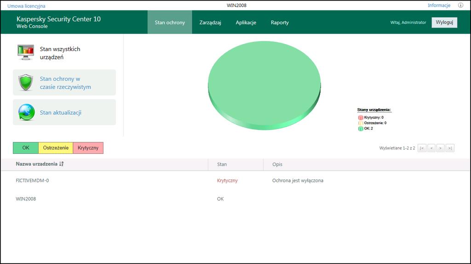The width and height of the screenshot is (471, 264).
Task: Click OK status of WIN2008 row
Action: pos(220,199)
